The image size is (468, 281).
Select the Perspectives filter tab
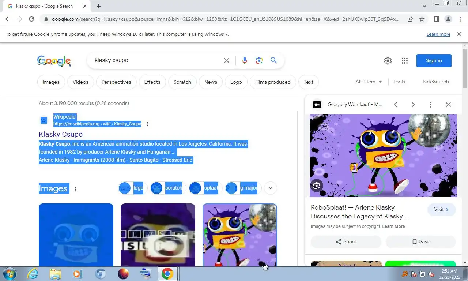pos(116,82)
